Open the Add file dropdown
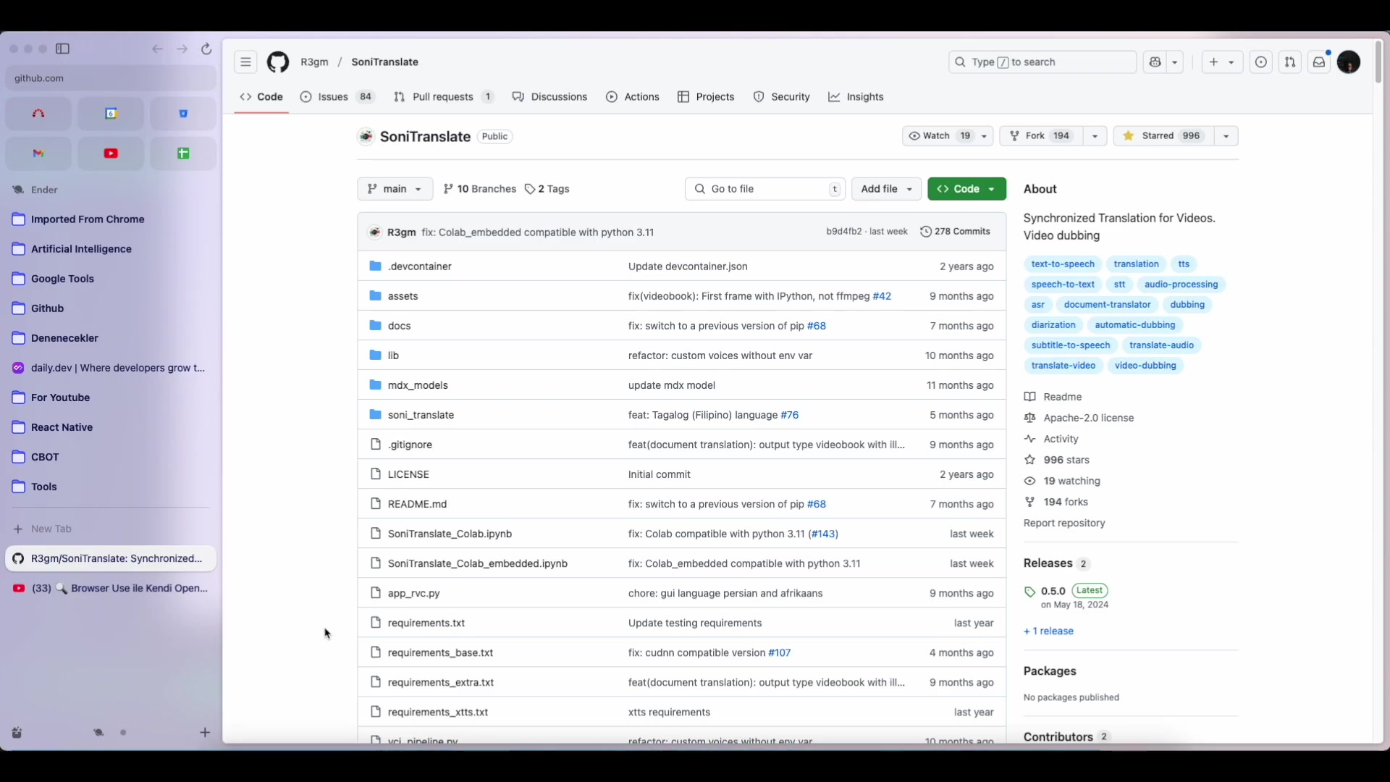Screen dimensions: 1390x782 coord(886,189)
